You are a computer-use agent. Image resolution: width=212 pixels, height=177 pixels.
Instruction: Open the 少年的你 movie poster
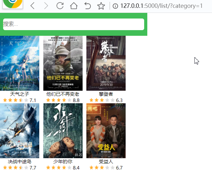coord(63,131)
